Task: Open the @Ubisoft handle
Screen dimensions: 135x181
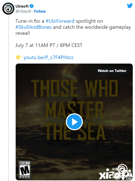Action: pos(23,11)
